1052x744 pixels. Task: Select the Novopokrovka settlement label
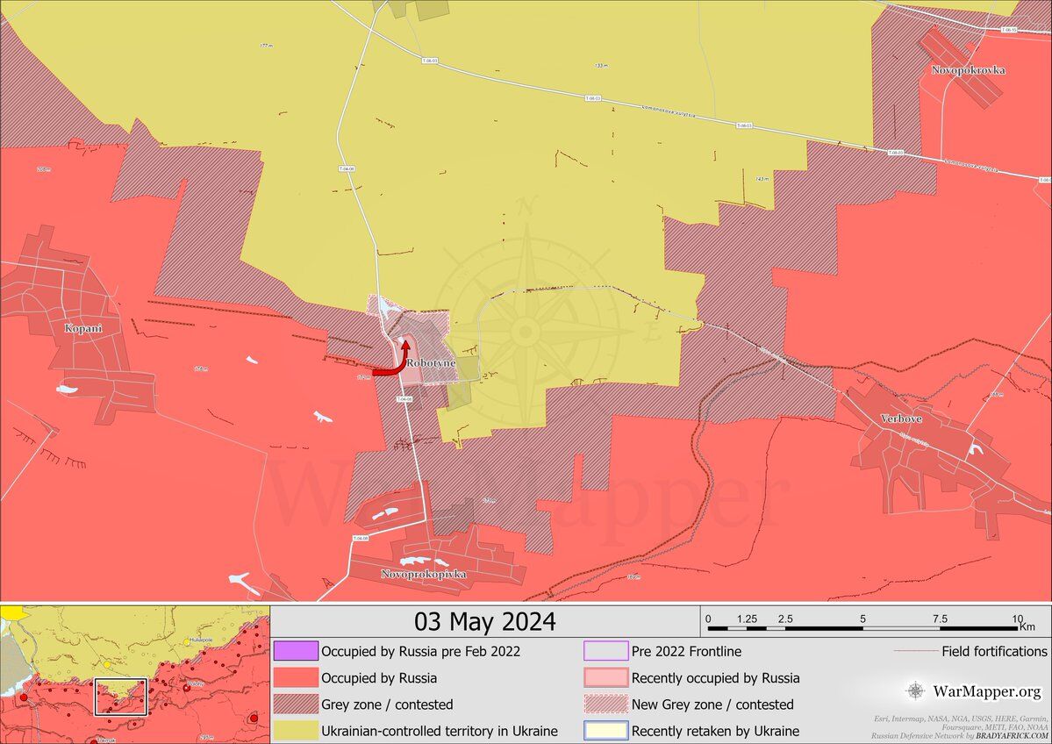click(x=968, y=69)
